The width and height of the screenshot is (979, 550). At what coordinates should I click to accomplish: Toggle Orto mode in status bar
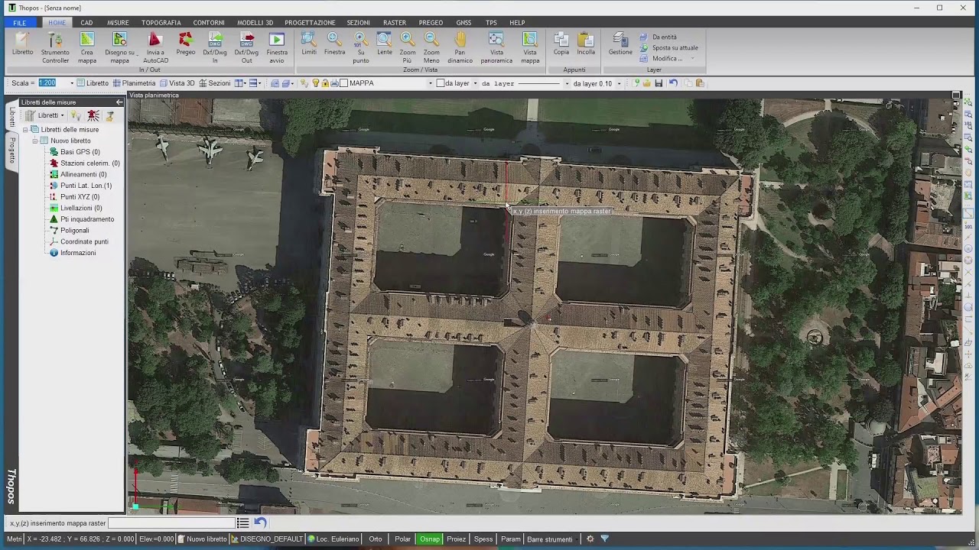point(376,539)
